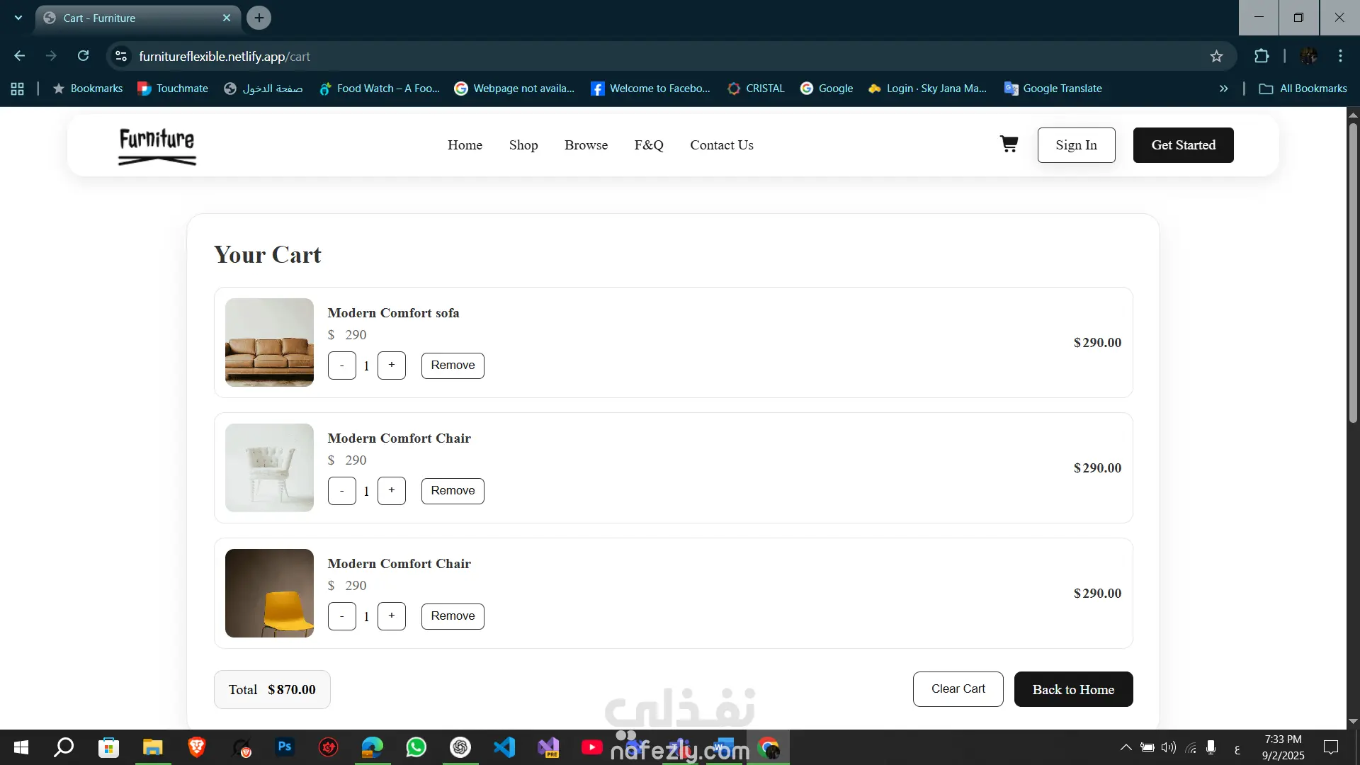
Task: Decrease yellow chair quantity
Action: point(341,616)
